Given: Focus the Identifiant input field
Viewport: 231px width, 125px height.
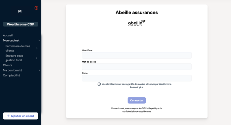Looking at the screenshot, I should (x=137, y=55).
